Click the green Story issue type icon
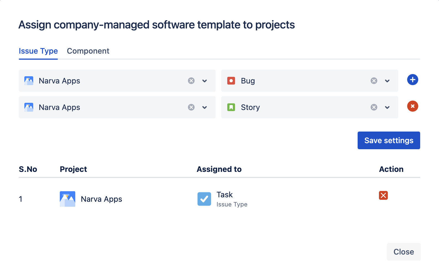 point(231,107)
